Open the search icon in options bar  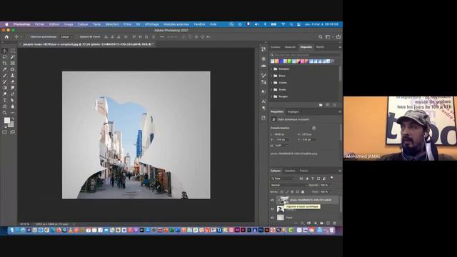point(321,36)
